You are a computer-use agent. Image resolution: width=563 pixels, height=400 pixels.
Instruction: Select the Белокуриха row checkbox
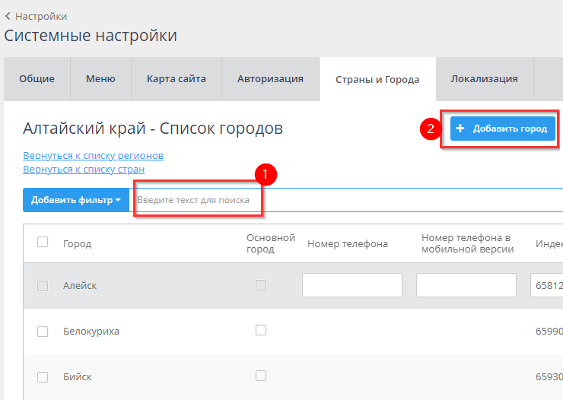43,332
